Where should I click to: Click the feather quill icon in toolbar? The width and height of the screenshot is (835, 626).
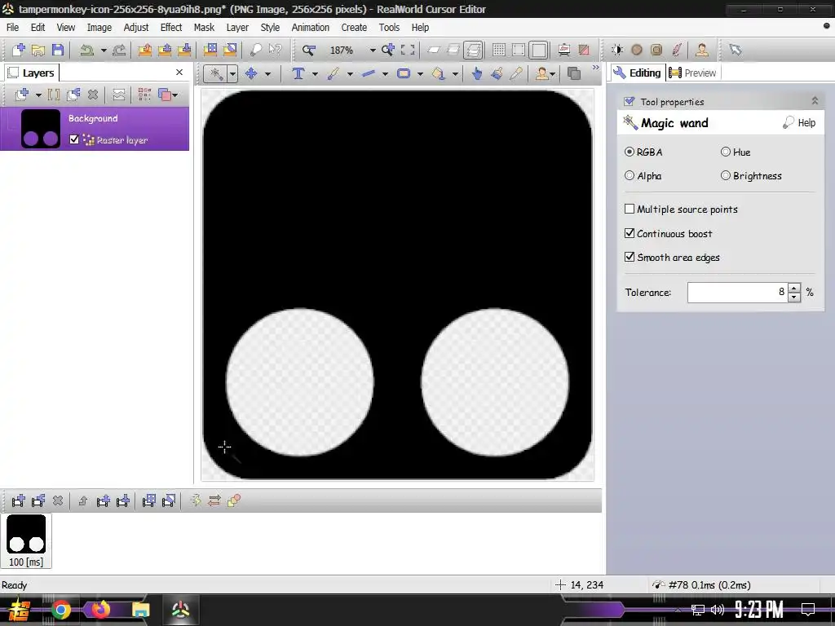[677, 50]
